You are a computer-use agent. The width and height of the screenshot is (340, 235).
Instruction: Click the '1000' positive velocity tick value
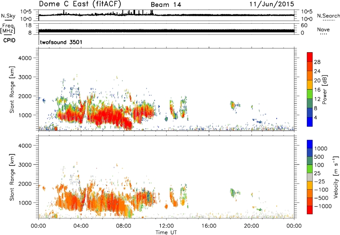point(321,148)
